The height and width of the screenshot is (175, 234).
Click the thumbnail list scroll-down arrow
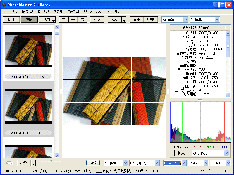(x=57, y=156)
